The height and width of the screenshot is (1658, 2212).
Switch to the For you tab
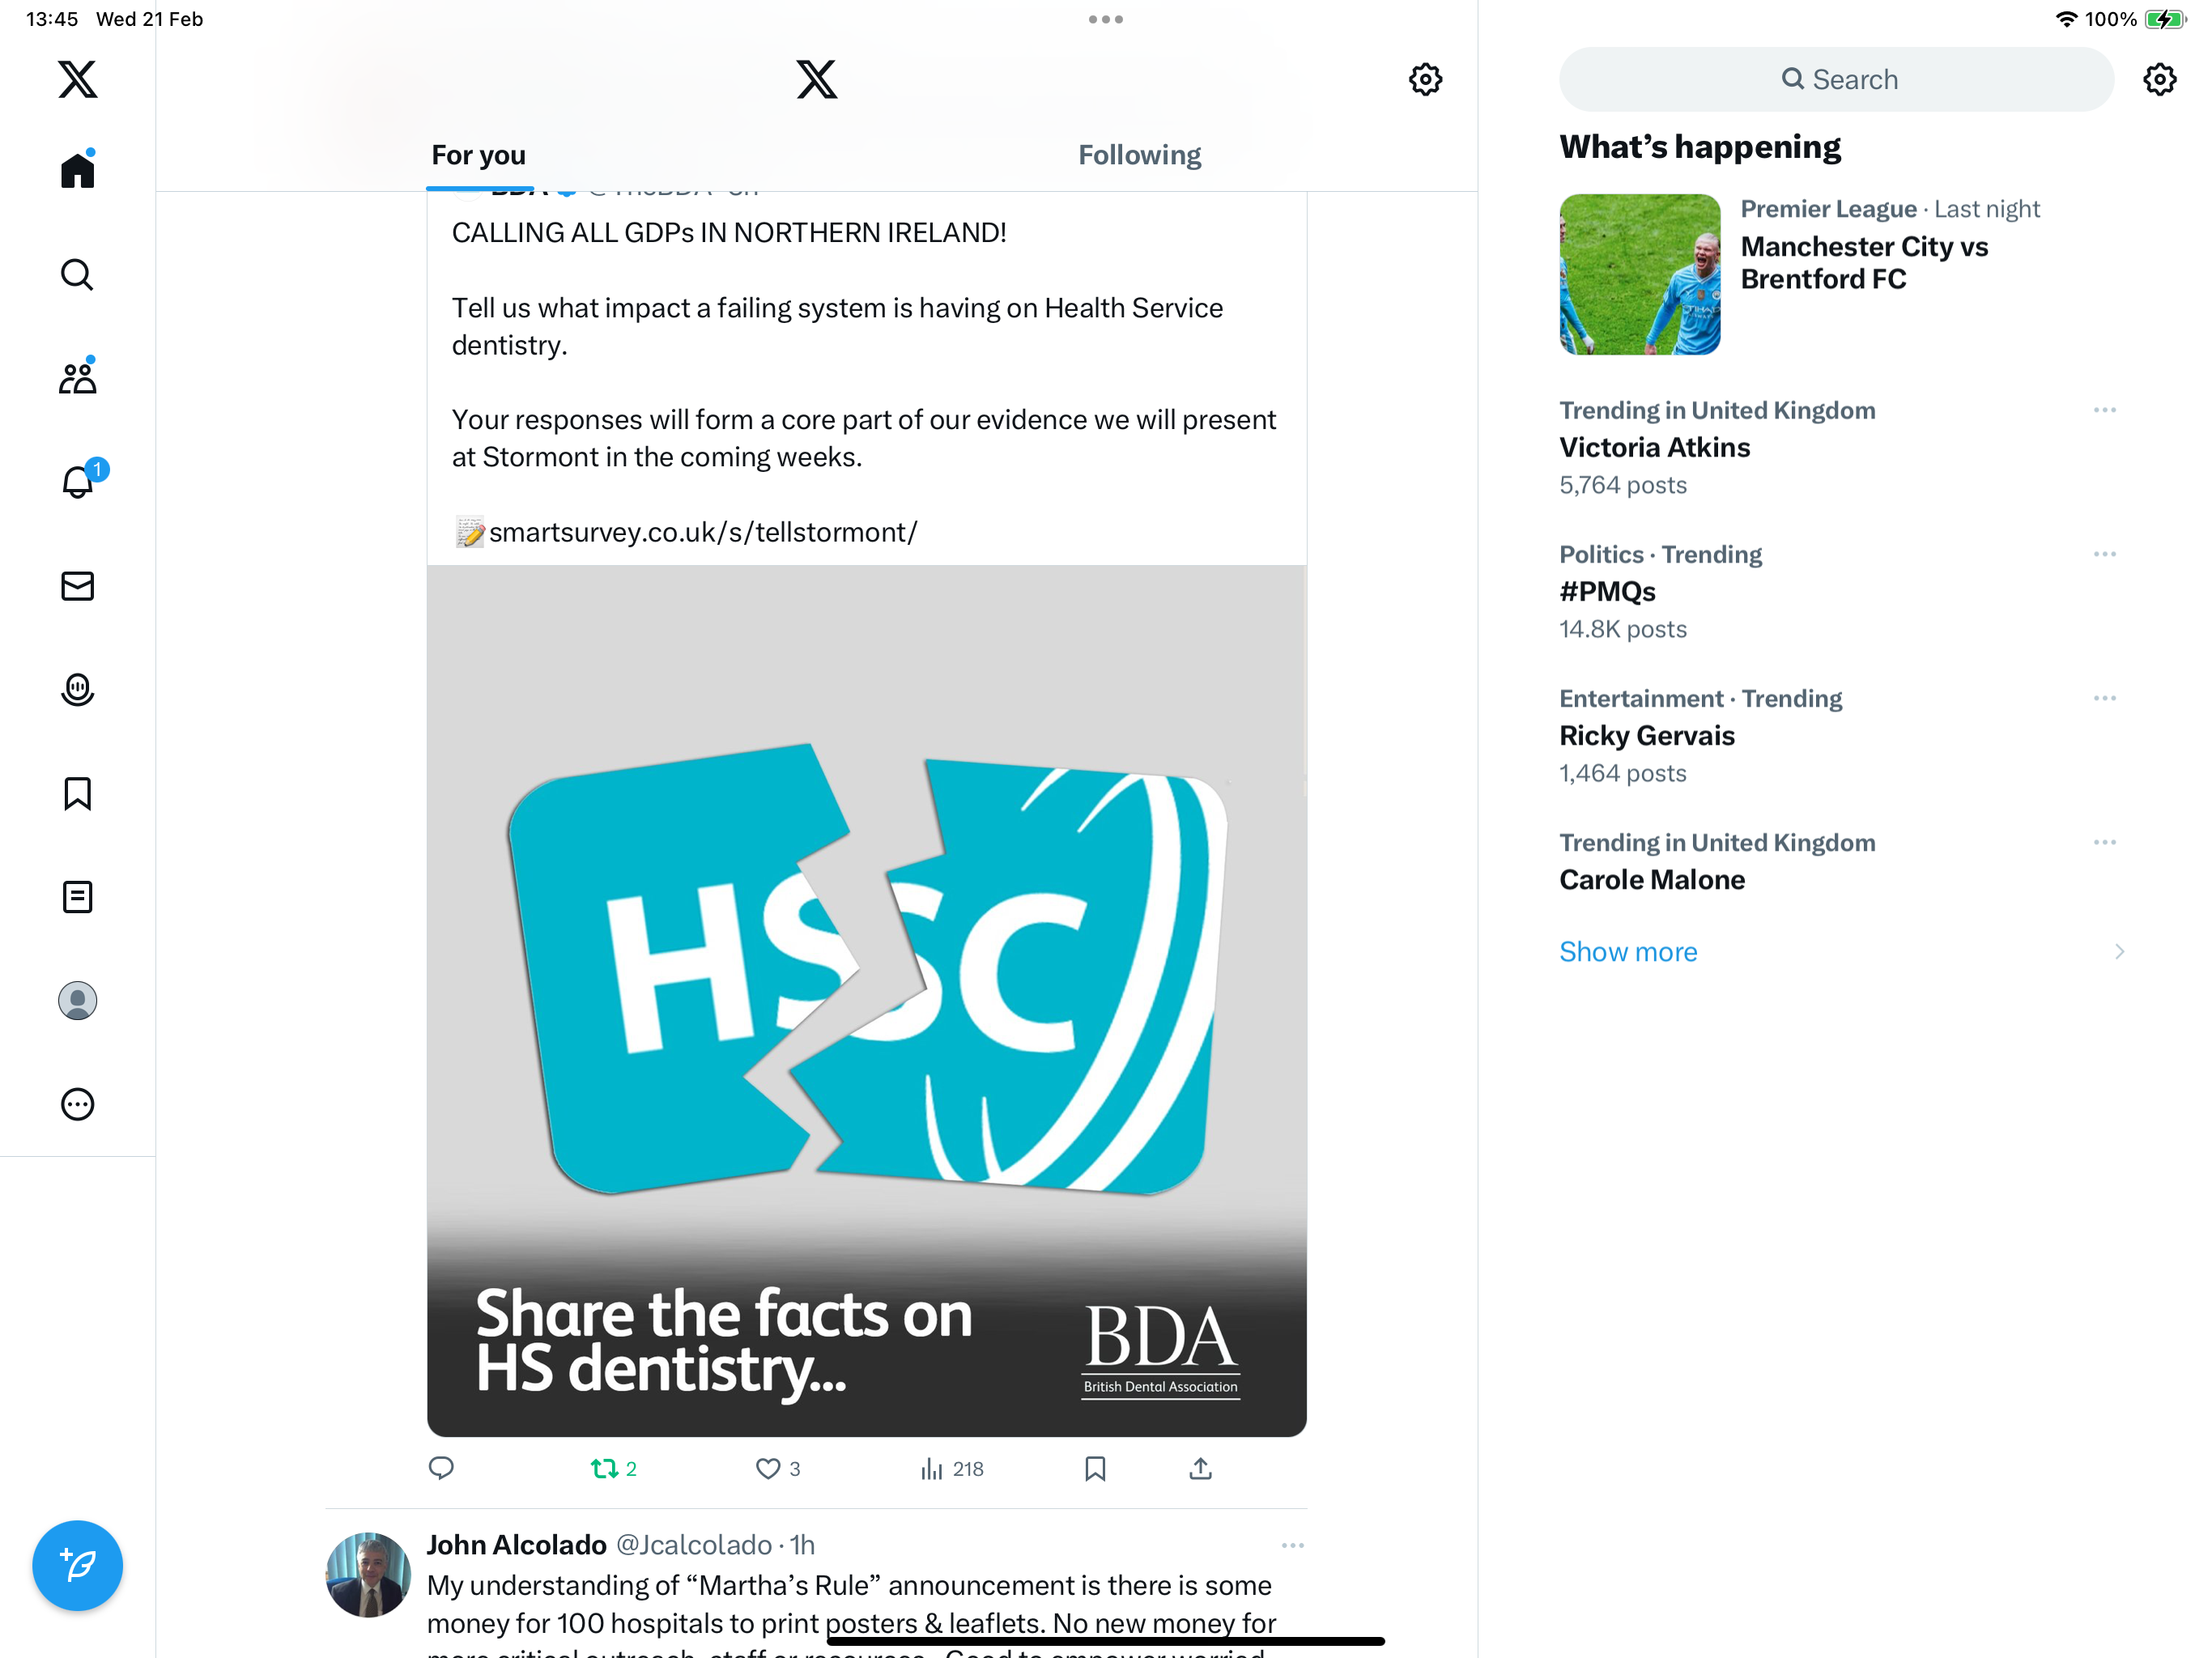tap(478, 155)
